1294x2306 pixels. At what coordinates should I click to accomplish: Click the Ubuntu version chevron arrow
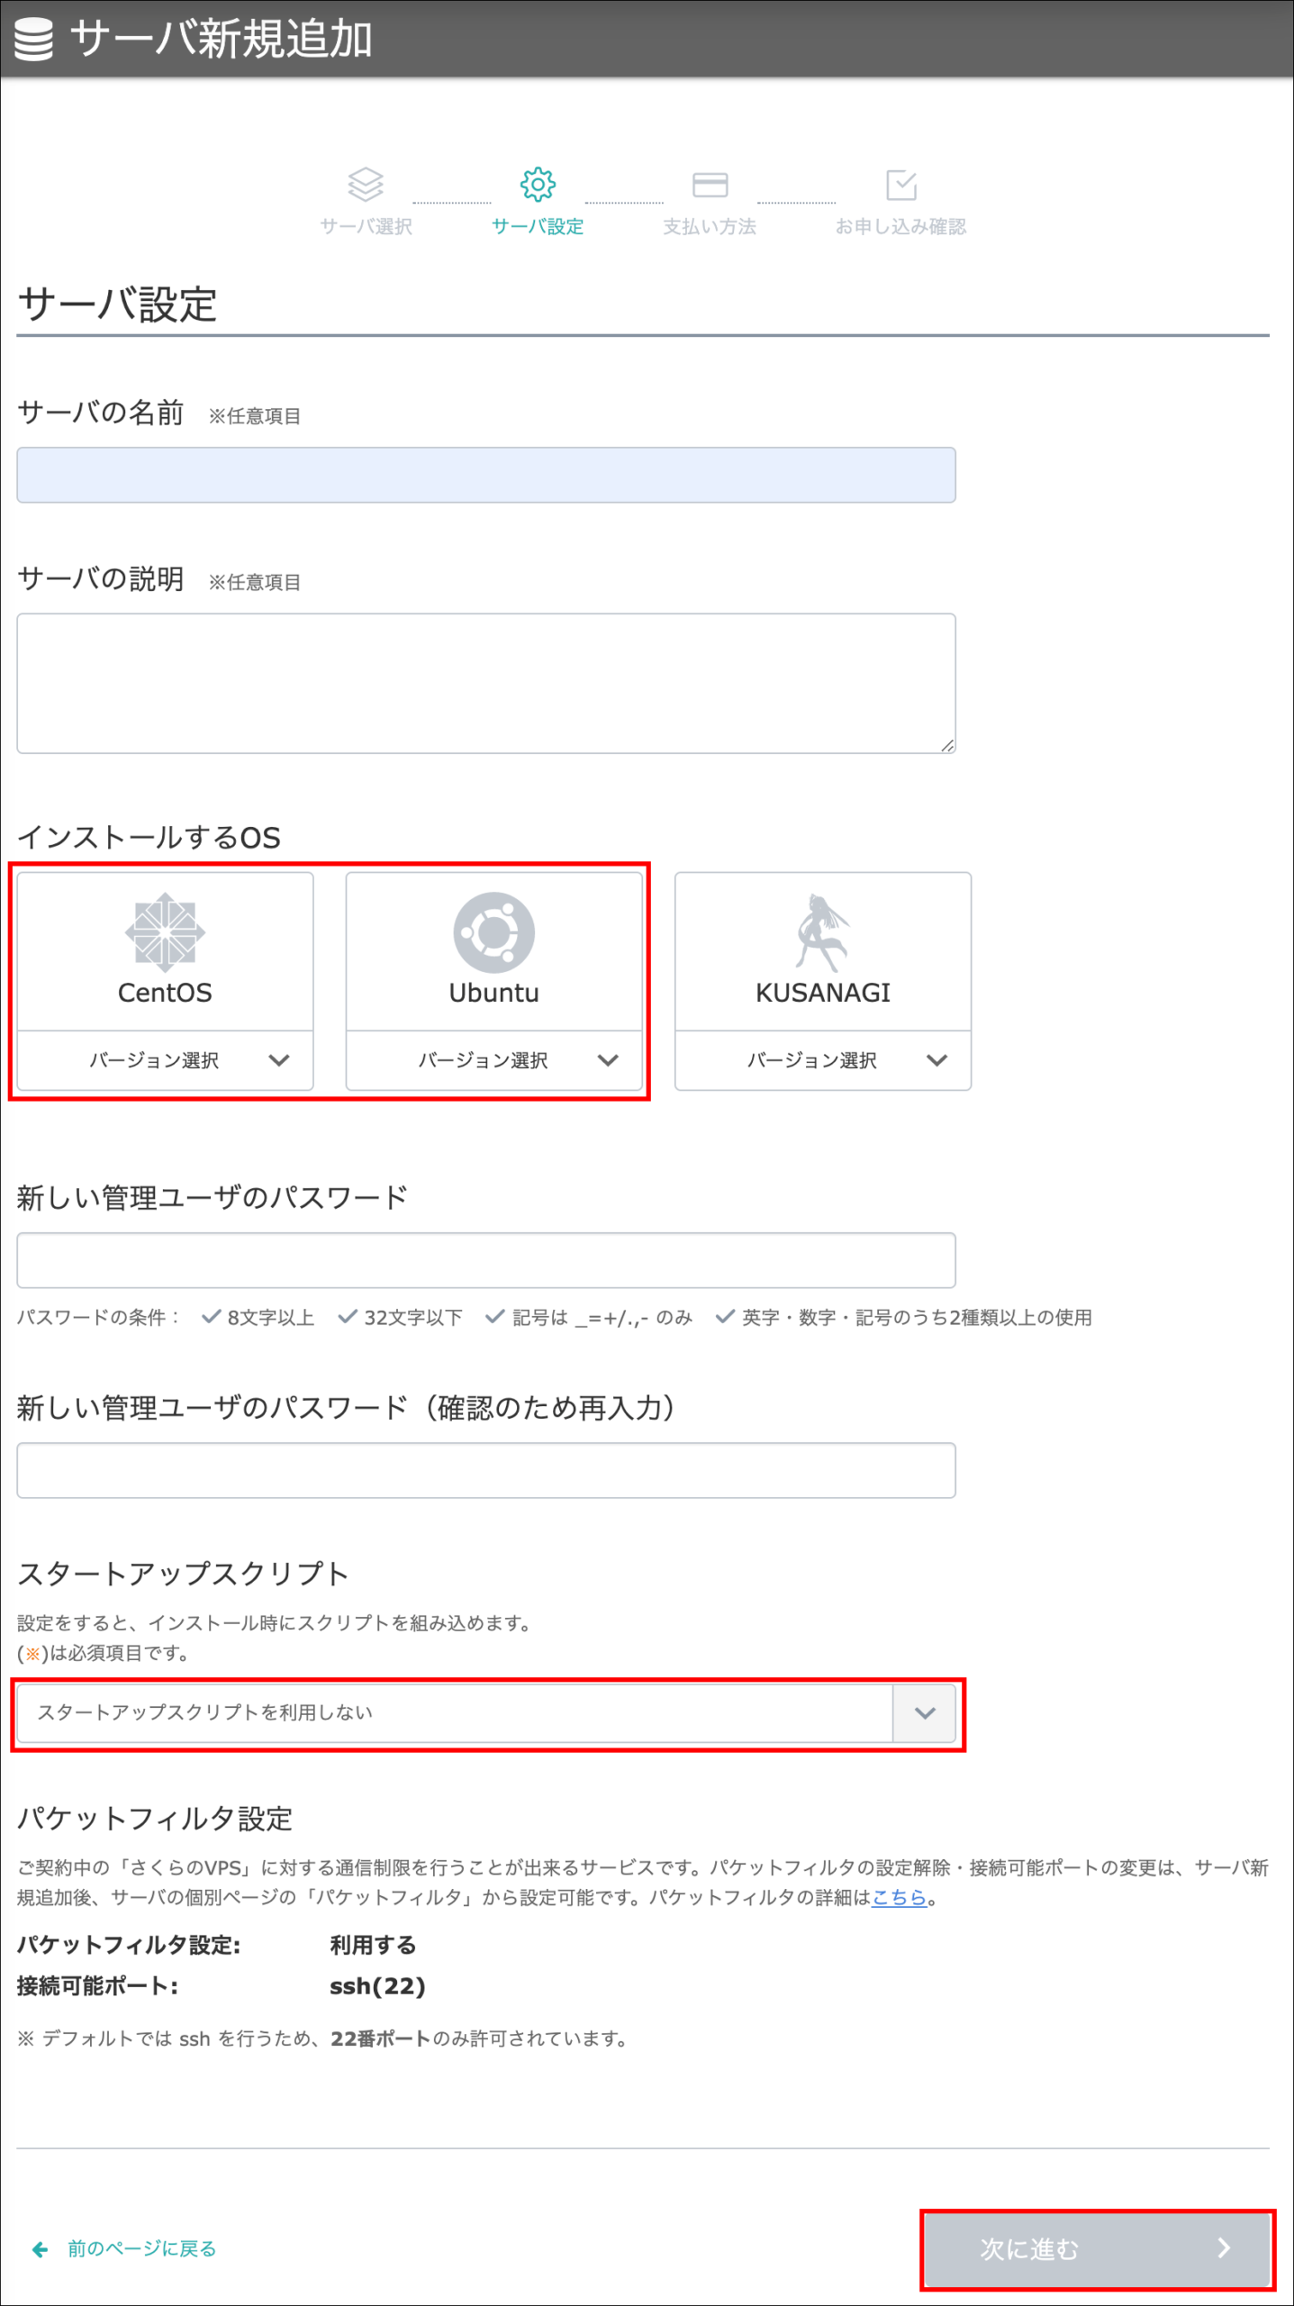pyautogui.click(x=608, y=1060)
